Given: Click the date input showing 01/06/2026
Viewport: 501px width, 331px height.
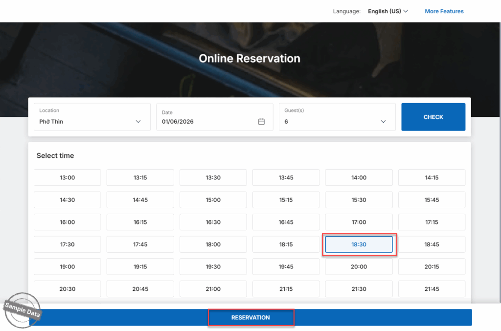Looking at the screenshot, I should click(205, 122).
